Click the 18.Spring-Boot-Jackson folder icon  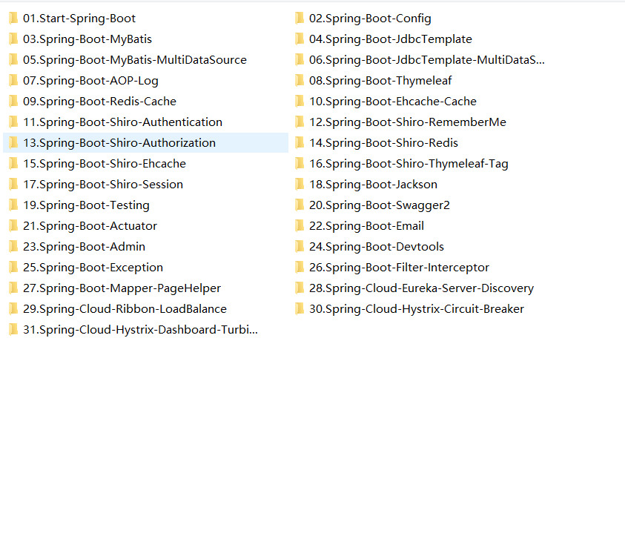click(x=300, y=184)
